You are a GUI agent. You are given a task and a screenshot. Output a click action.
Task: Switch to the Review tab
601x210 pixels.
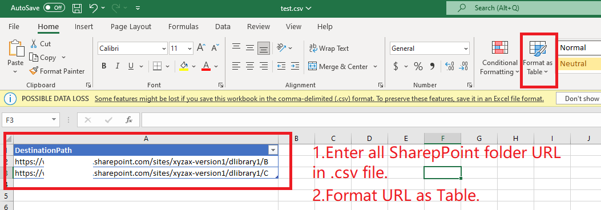(x=259, y=26)
